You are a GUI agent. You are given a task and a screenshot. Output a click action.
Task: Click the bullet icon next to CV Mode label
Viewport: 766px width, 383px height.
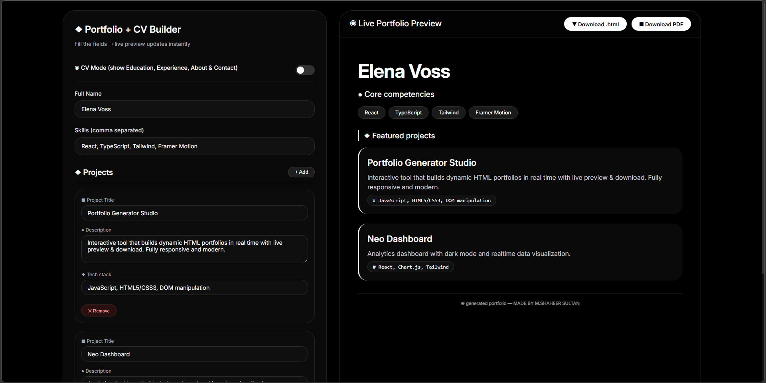point(77,68)
